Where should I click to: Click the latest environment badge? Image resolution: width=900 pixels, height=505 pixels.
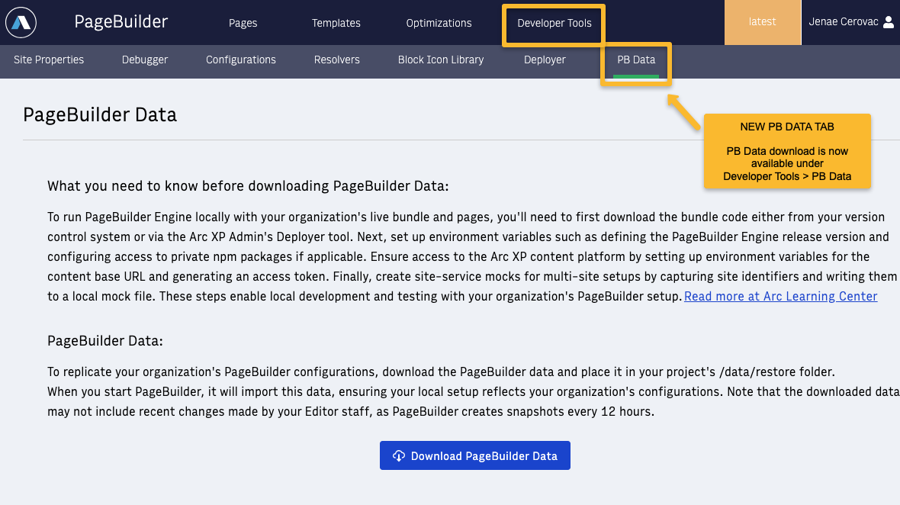pos(762,22)
